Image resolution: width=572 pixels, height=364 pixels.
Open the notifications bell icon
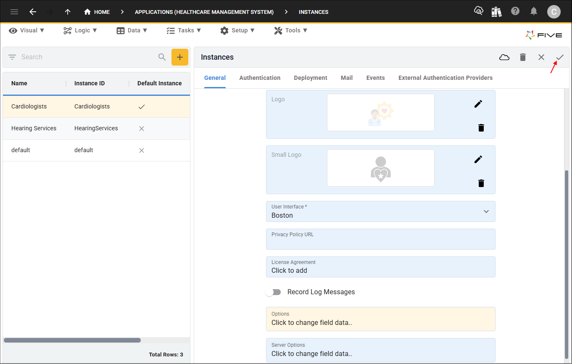(x=534, y=11)
